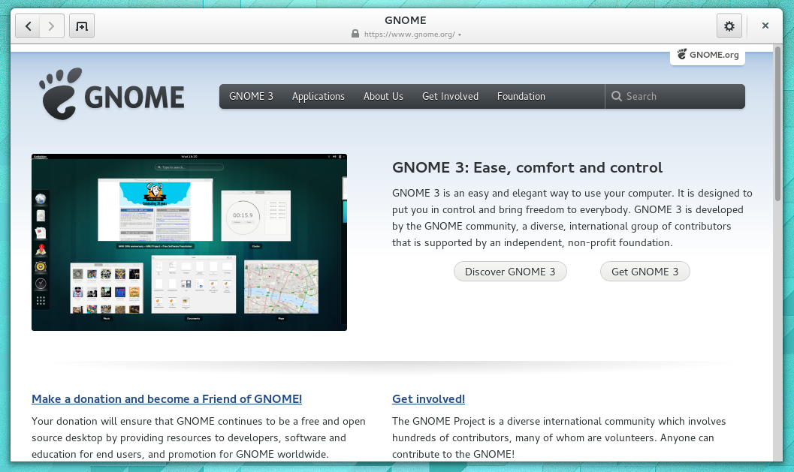Go back with the left arrow button
The width and height of the screenshot is (794, 472).
coord(28,26)
